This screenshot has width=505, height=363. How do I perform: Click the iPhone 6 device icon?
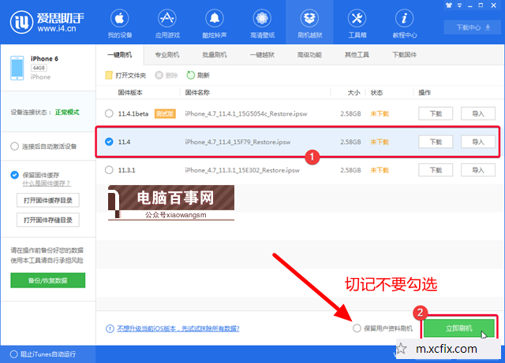[17, 68]
